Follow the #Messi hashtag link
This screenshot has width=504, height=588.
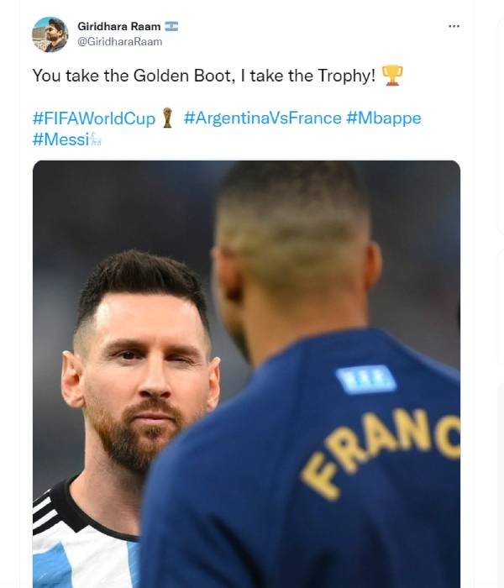[x=60, y=139]
